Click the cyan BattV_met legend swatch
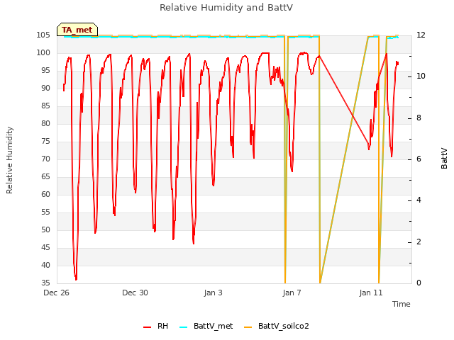This screenshot has width=454, height=340. point(183,327)
